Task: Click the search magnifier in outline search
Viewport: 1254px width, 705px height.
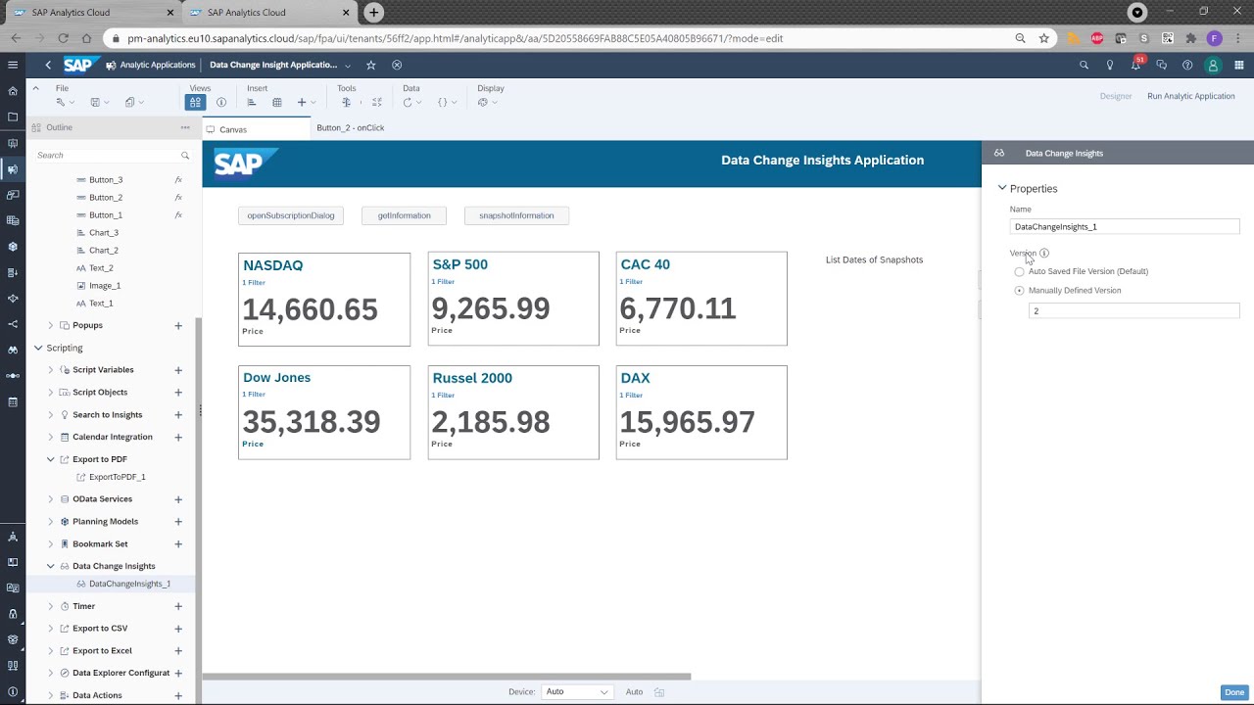Action: click(x=185, y=156)
